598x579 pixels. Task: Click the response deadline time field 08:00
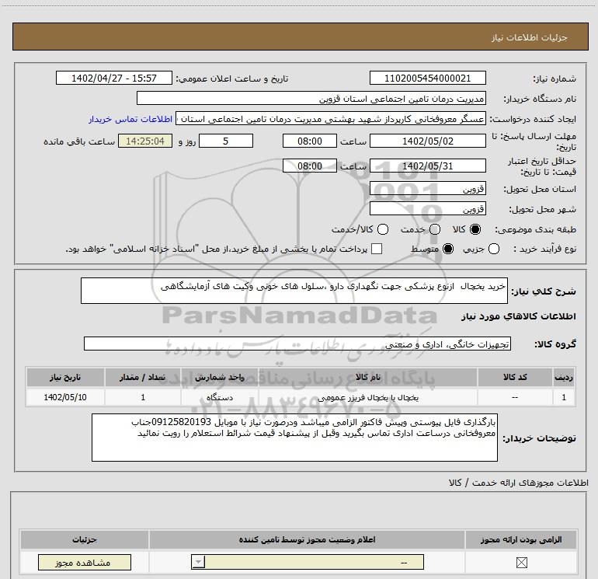pos(310,141)
